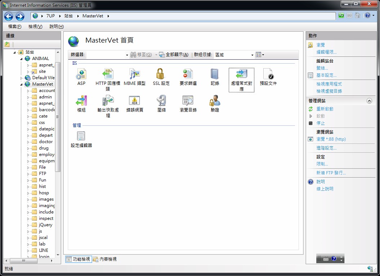Open the 檢視(V) menu
This screenshot has width=380, height=276.
(35, 27)
